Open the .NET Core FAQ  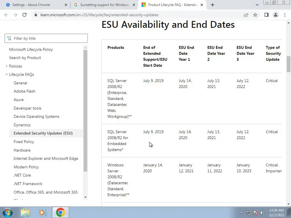22,175
